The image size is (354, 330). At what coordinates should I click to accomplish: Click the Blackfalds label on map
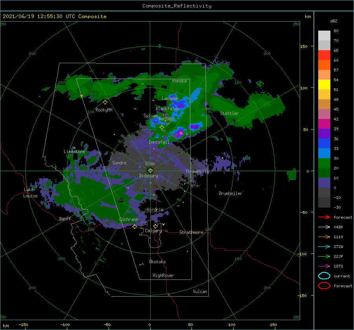click(167, 109)
